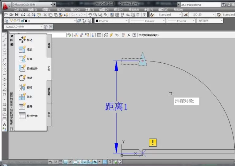The image size is (235, 166).
Task: Toggle polar tracking in status bar
Action: tap(70, 162)
